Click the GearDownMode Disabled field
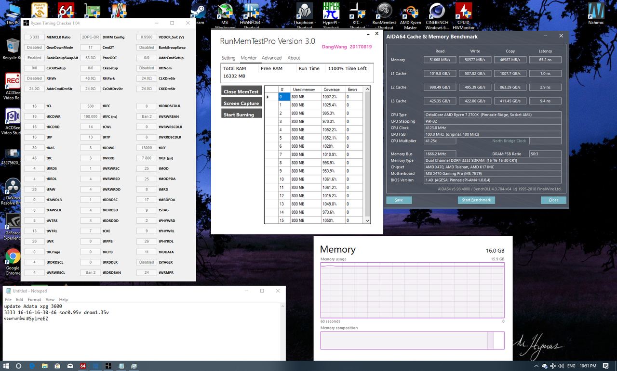Screen dimensions: 617x371 pos(34,47)
